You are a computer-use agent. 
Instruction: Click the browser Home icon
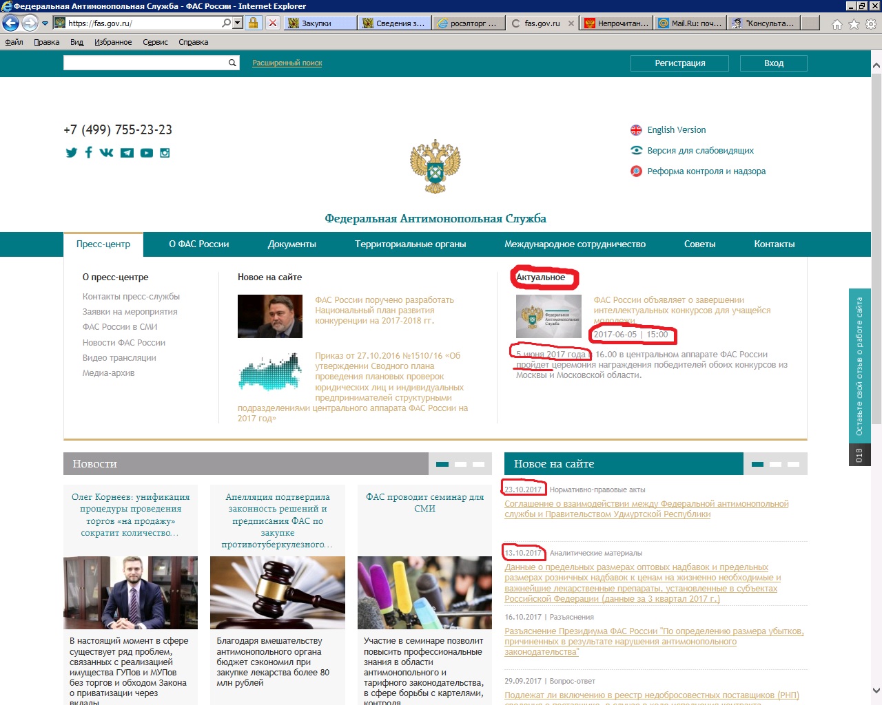[x=837, y=24]
